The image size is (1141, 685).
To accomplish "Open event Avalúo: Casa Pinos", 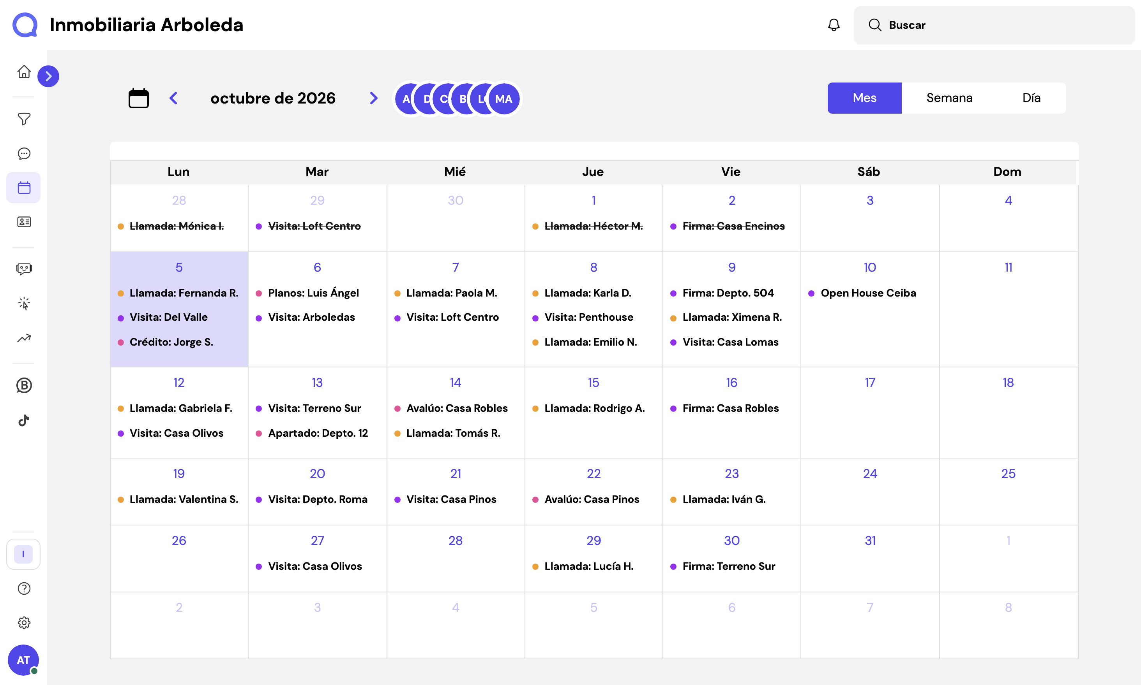I will click(586, 499).
